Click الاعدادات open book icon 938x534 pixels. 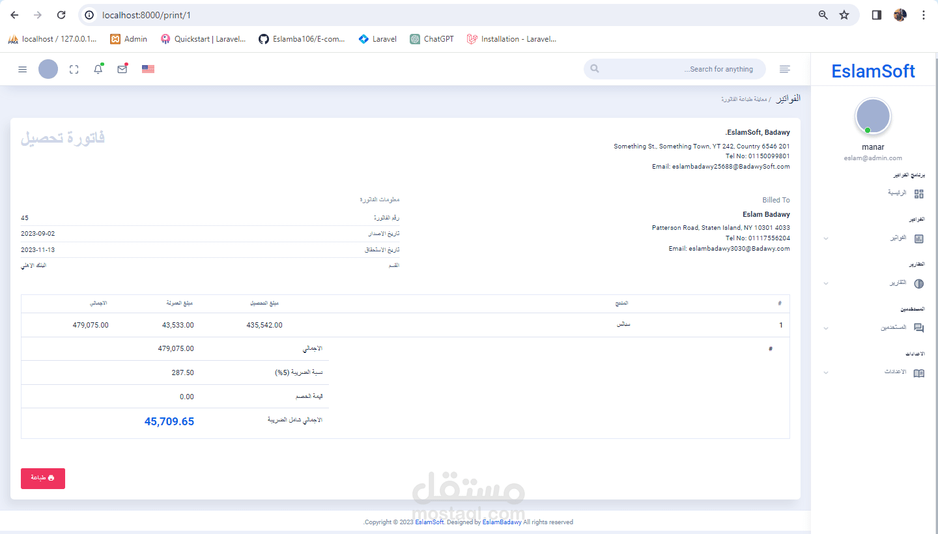pos(919,373)
